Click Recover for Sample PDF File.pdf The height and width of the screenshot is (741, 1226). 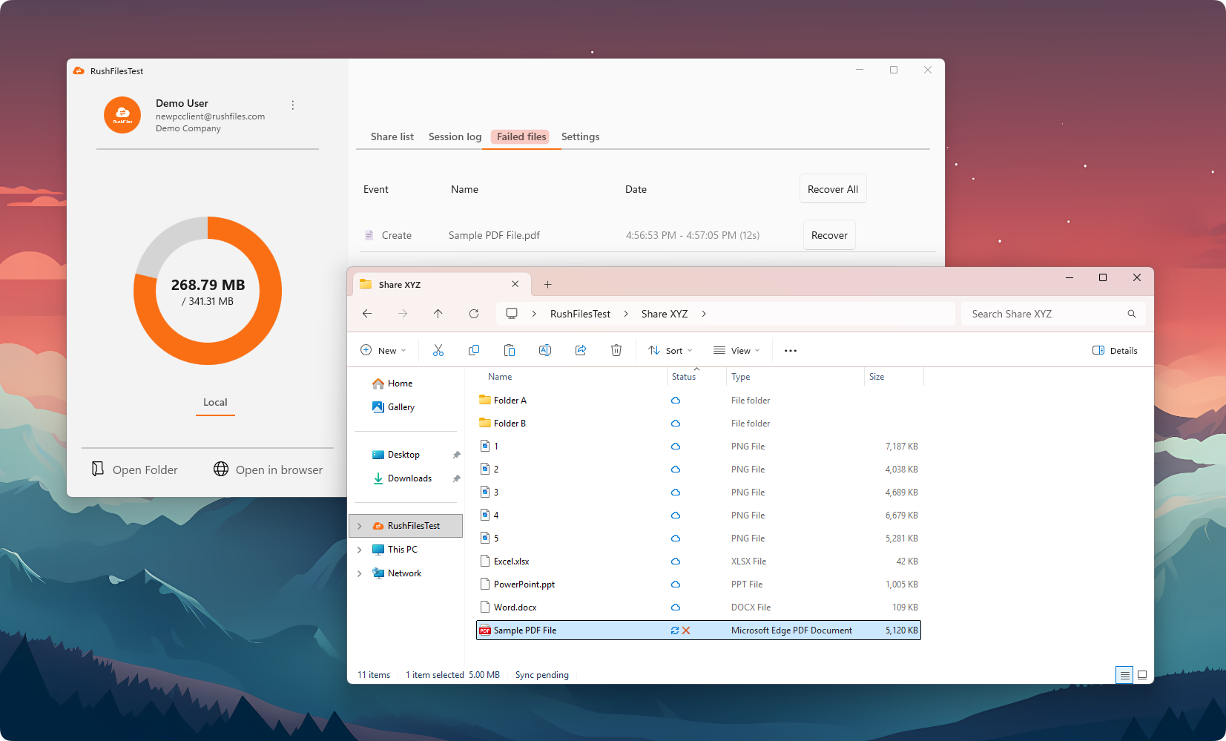pos(829,235)
